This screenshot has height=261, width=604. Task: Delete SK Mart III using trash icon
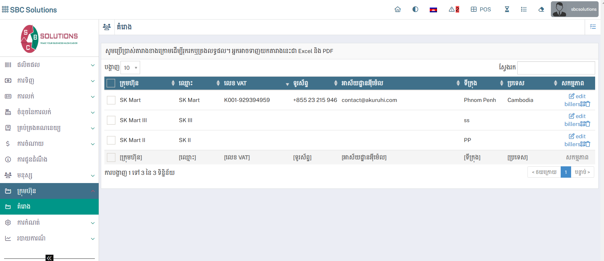tap(588, 124)
